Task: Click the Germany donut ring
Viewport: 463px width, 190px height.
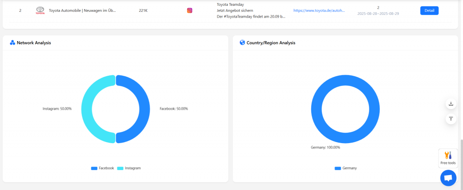Action: 317,109
